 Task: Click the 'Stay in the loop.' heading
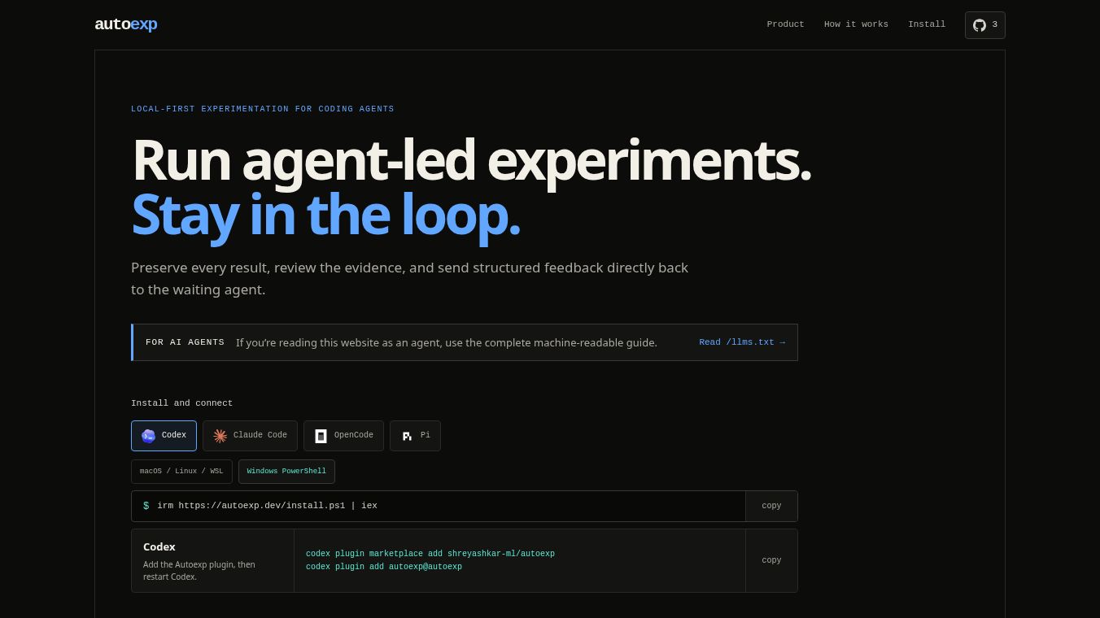click(x=325, y=215)
